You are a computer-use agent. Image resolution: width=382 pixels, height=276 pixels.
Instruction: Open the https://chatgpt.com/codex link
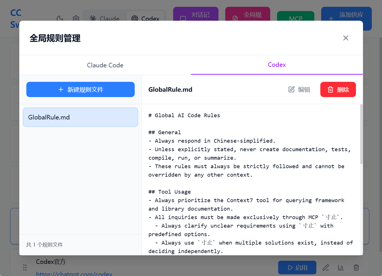[x=74, y=274]
